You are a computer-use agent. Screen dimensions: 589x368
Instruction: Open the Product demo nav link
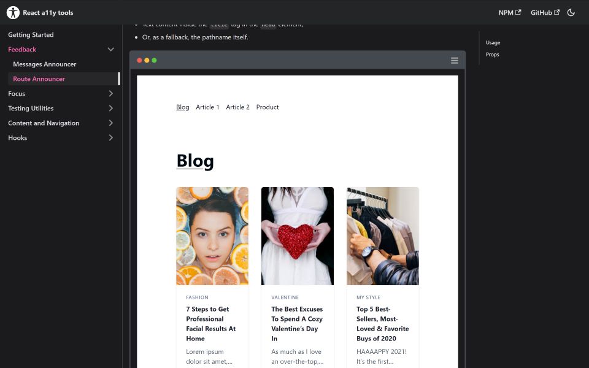[268, 107]
